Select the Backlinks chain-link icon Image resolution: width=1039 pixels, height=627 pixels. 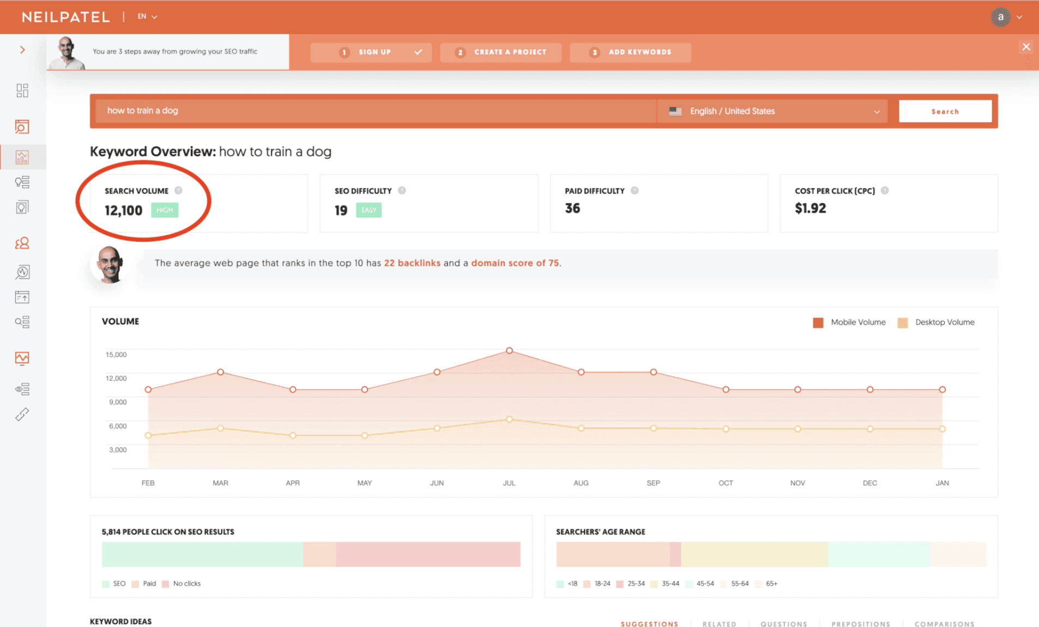pyautogui.click(x=22, y=414)
